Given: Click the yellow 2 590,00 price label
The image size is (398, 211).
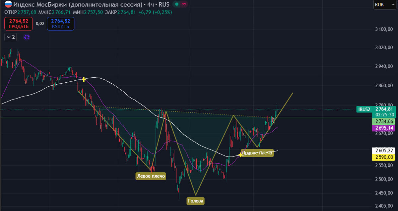Looking at the screenshot, I should (384, 157).
